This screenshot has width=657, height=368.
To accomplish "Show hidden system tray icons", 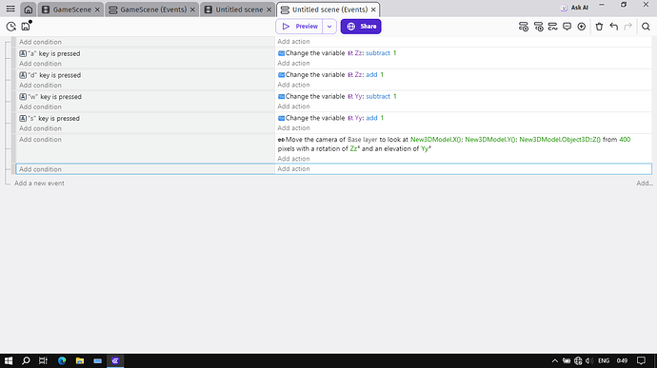I will coord(555,361).
